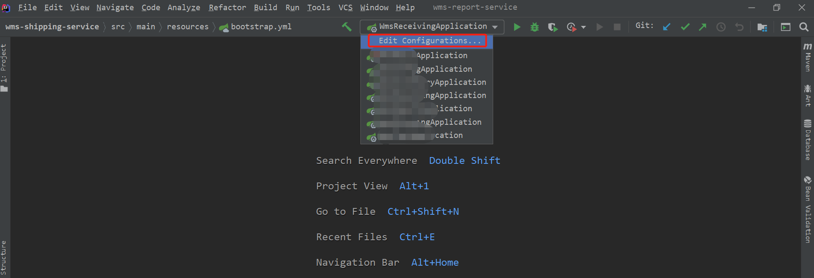814x278 pixels.
Task: Click Git Push arrow icon
Action: point(703,27)
